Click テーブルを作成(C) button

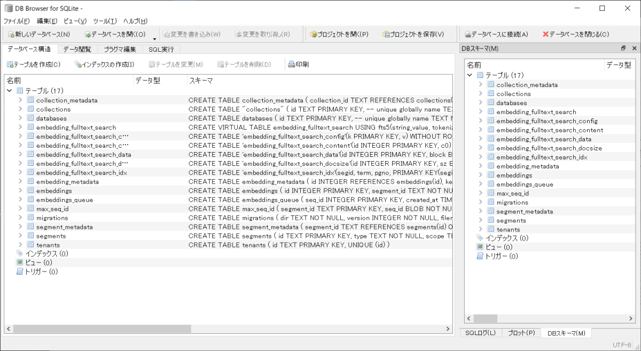pyautogui.click(x=34, y=65)
